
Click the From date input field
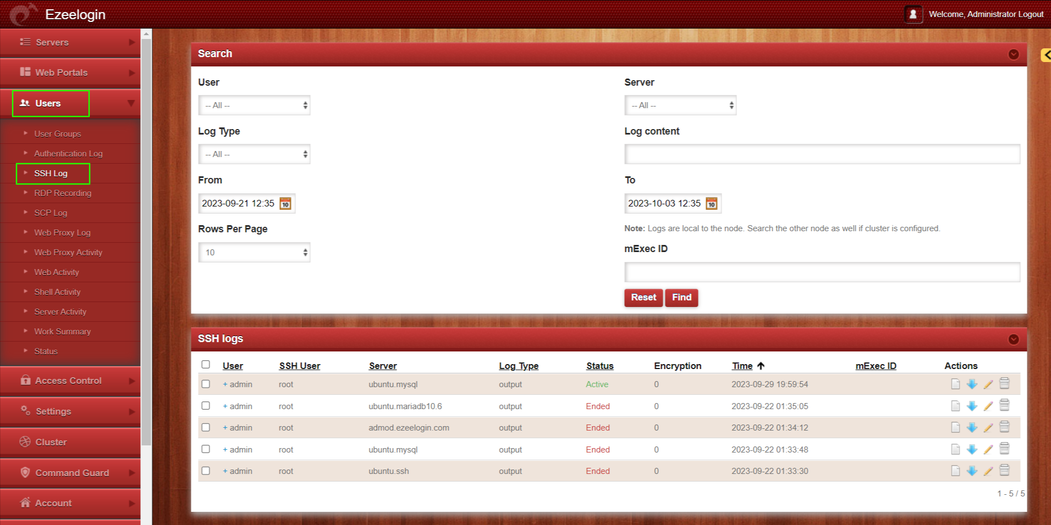click(238, 203)
